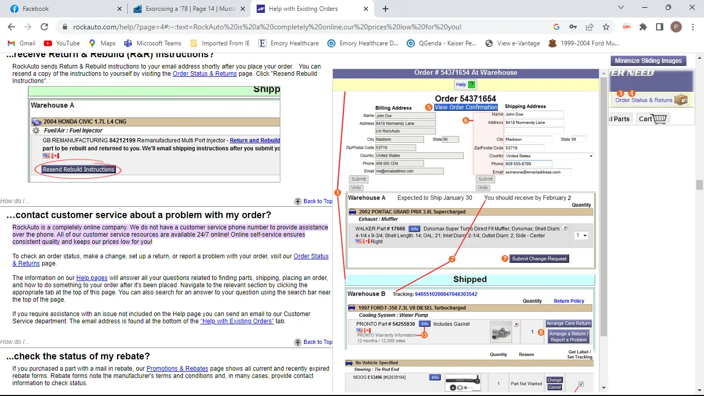704x396 pixels.
Task: Click the page vertical scrollbar thumb
Action: click(x=699, y=185)
